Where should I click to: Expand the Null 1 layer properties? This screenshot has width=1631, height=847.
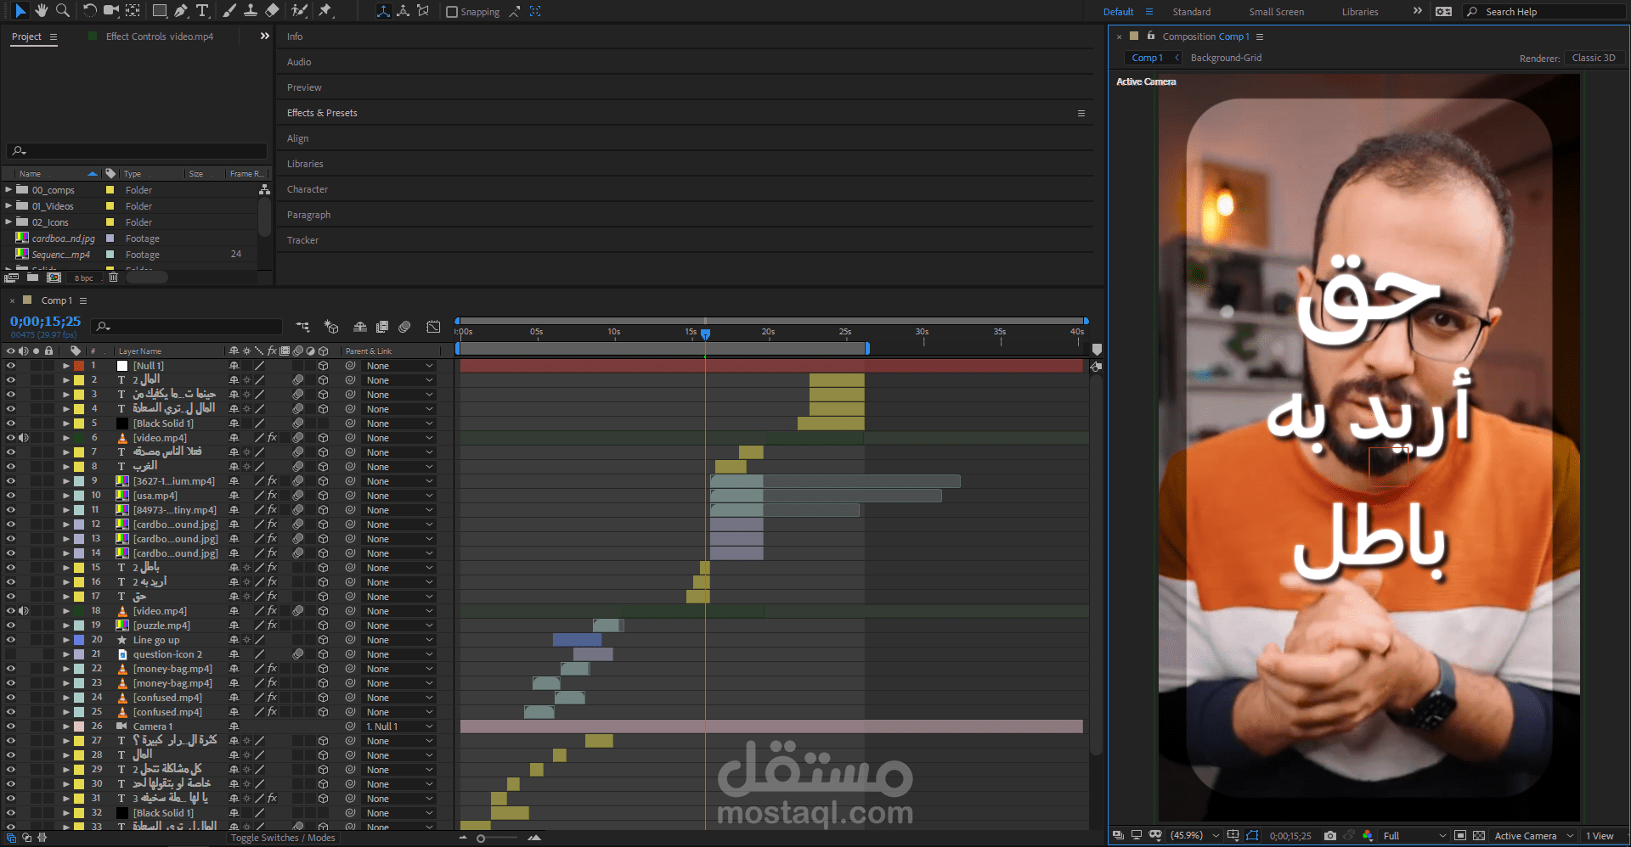pyautogui.click(x=65, y=366)
